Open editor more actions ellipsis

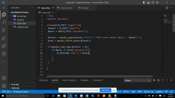coord(171,8)
